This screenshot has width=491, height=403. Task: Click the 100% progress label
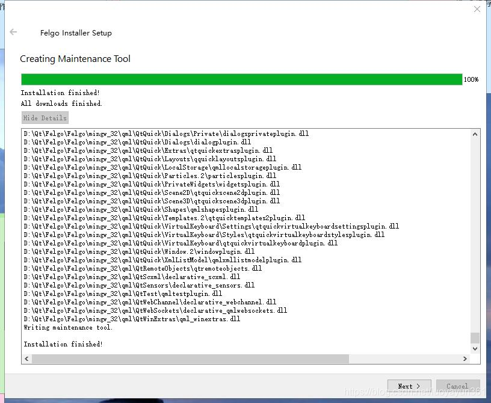click(x=471, y=79)
